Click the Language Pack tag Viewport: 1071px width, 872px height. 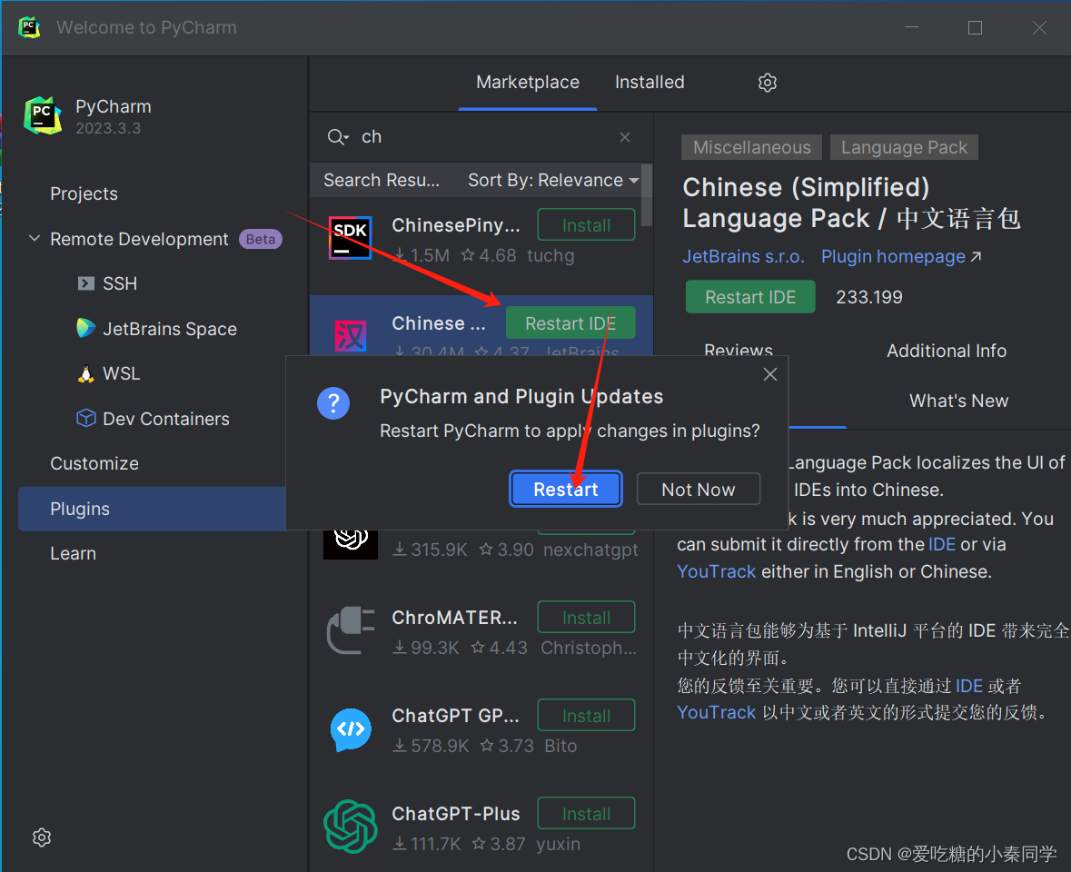click(x=904, y=147)
